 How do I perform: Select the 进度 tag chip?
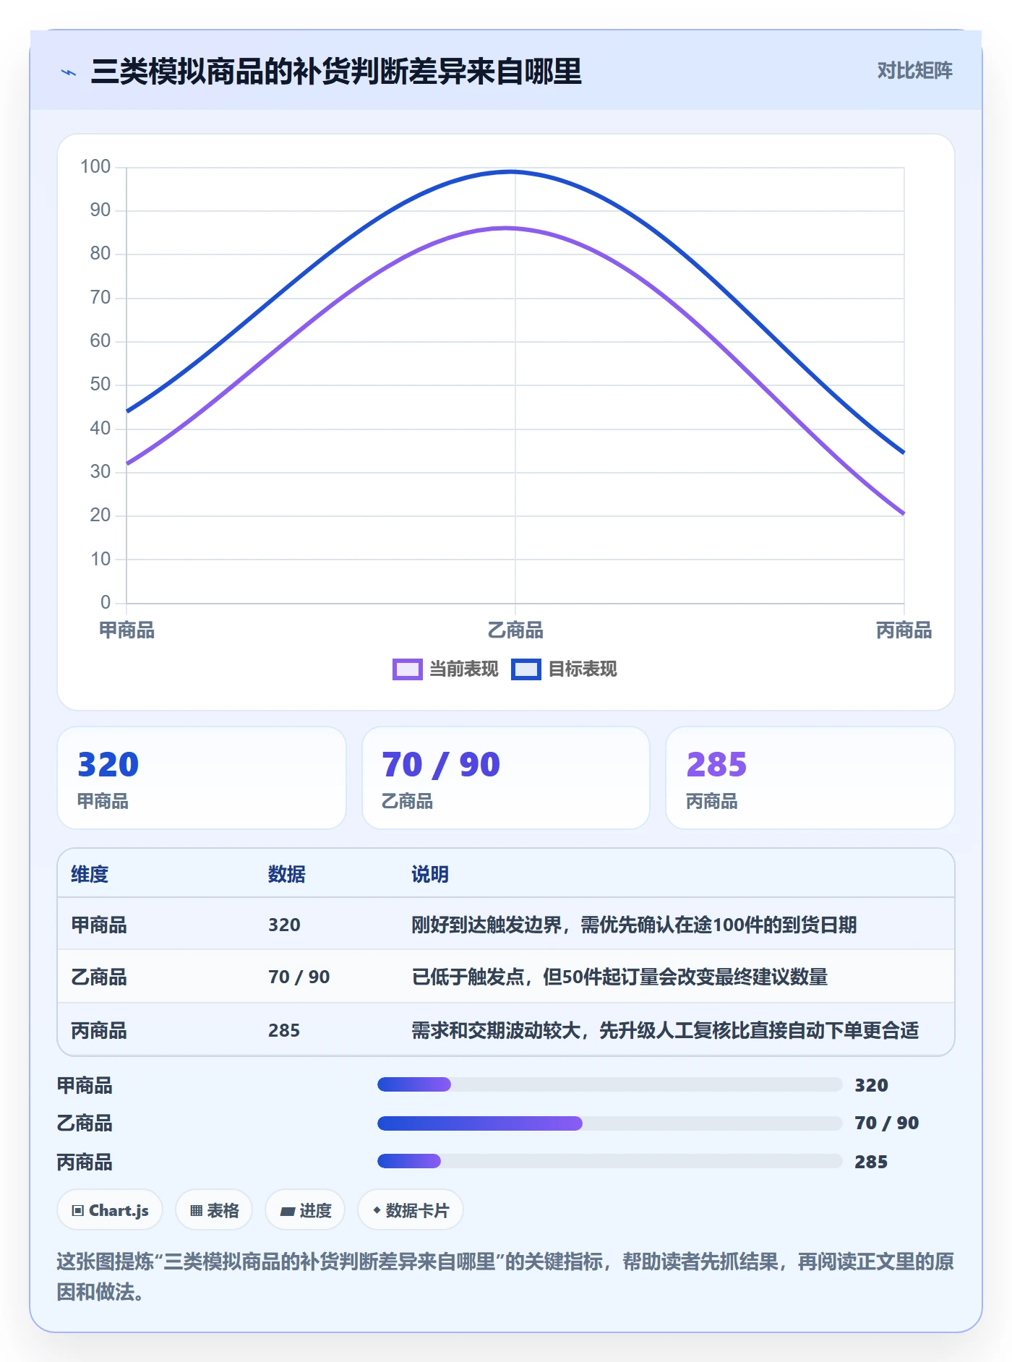tap(305, 1210)
